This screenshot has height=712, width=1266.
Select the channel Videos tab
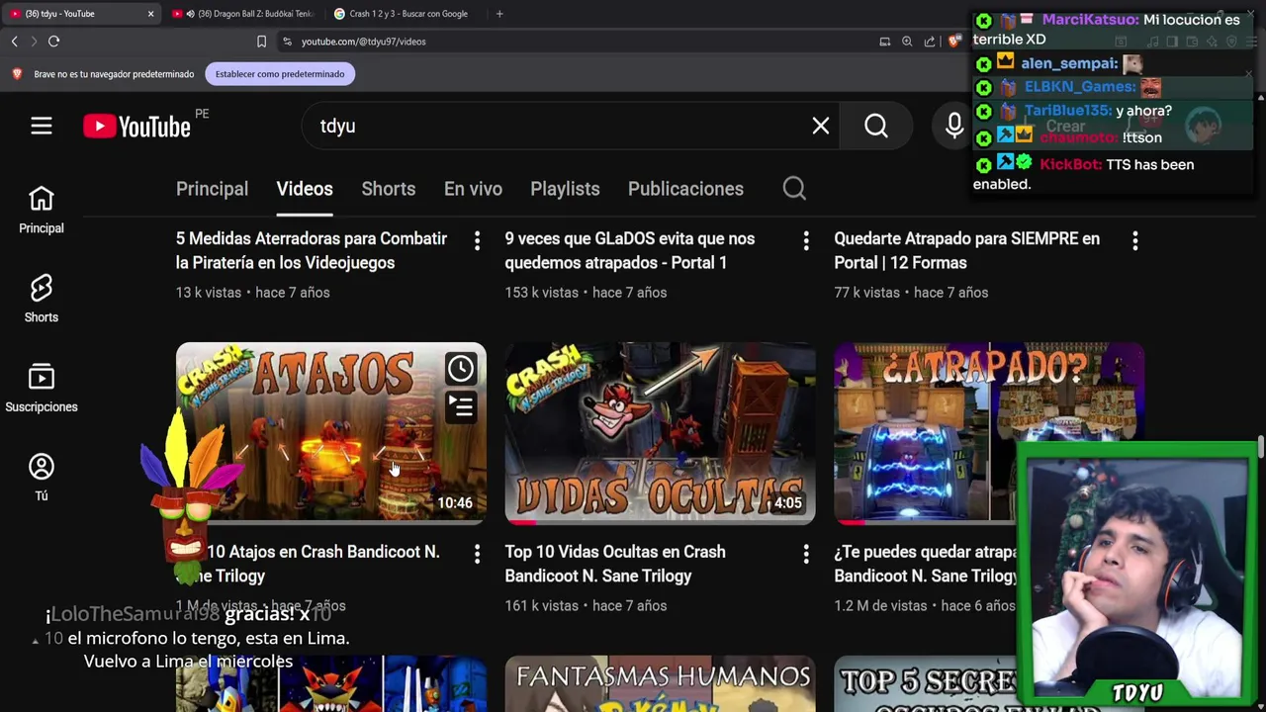click(x=305, y=188)
